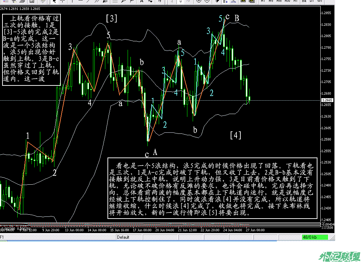The image size is (362, 262).
Task: Select the text label 'A' drawing tool
Action: [141, 1]
